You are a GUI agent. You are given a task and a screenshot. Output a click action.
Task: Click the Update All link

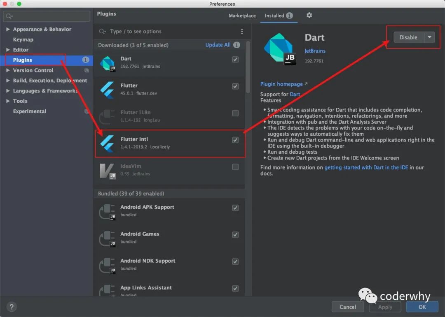click(218, 45)
